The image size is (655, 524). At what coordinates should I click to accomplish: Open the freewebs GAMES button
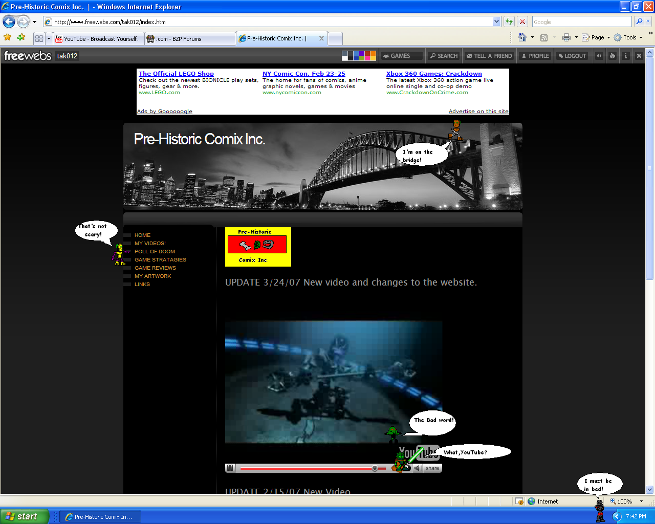(x=401, y=56)
